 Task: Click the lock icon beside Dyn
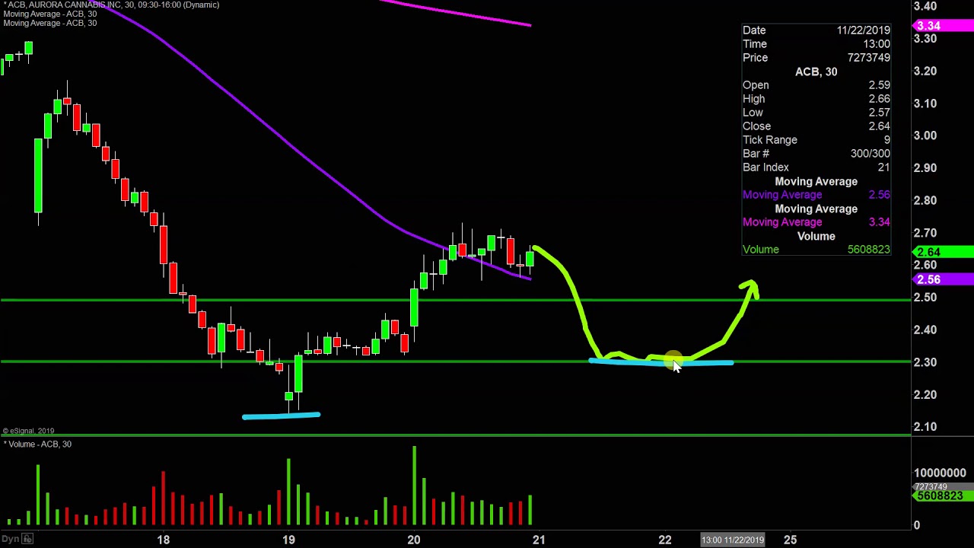coord(27,539)
